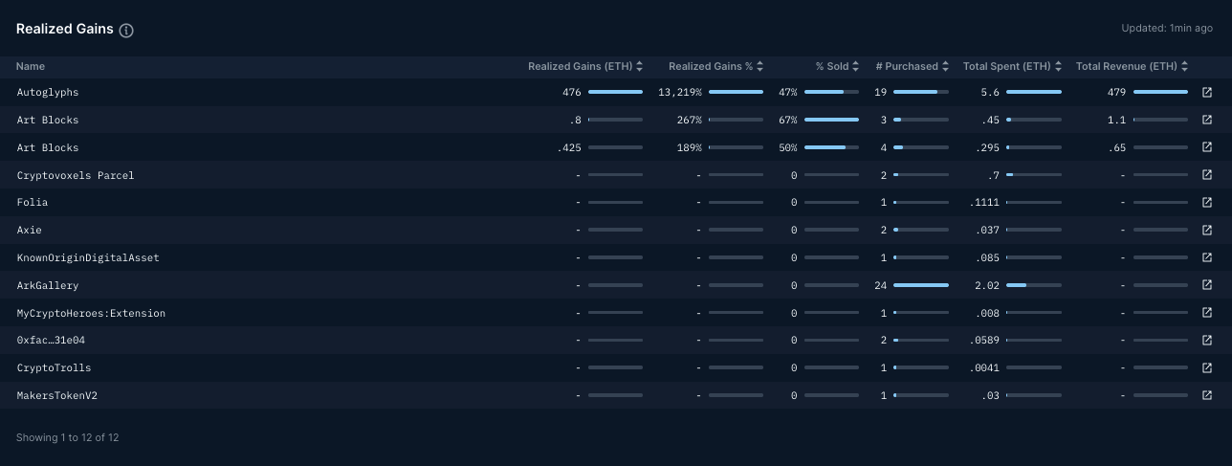Viewport: 1232px width, 466px height.
Task: Click the 67% sold value
Action: pos(788,120)
